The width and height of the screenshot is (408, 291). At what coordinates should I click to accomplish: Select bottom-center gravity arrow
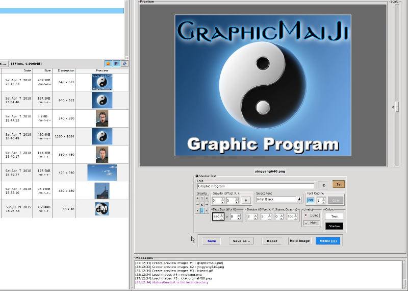(x=202, y=211)
